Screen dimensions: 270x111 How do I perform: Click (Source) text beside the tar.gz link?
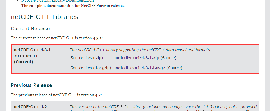(174, 68)
